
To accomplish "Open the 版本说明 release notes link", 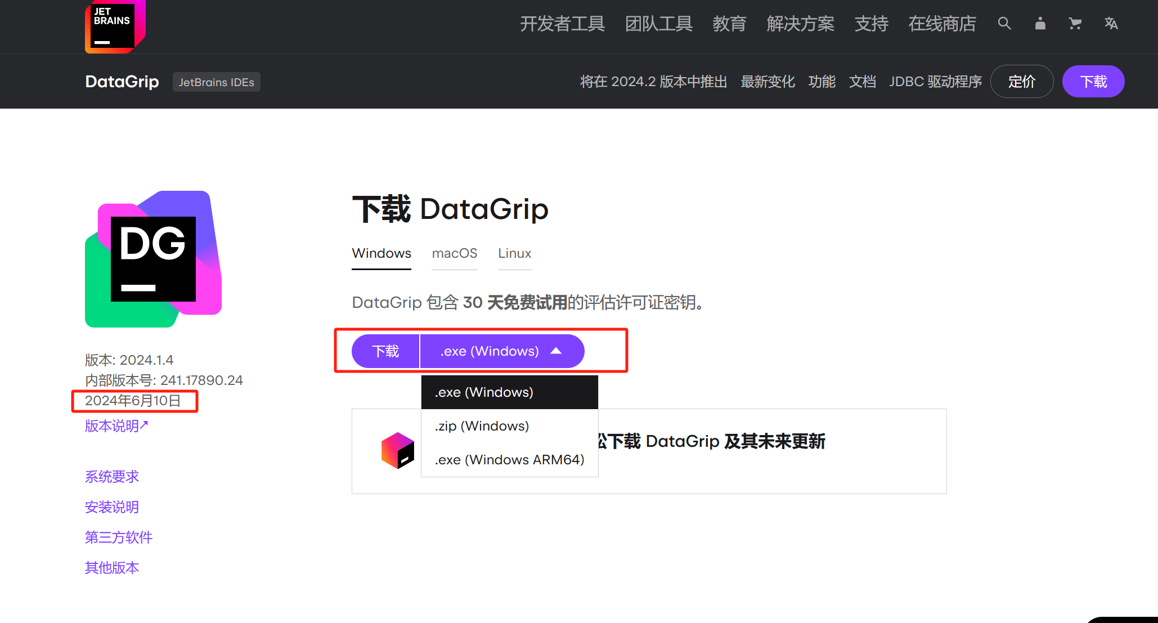I will (116, 426).
